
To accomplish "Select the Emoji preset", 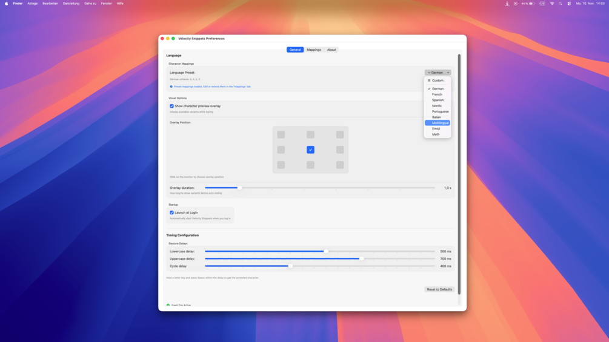I will coord(438,128).
